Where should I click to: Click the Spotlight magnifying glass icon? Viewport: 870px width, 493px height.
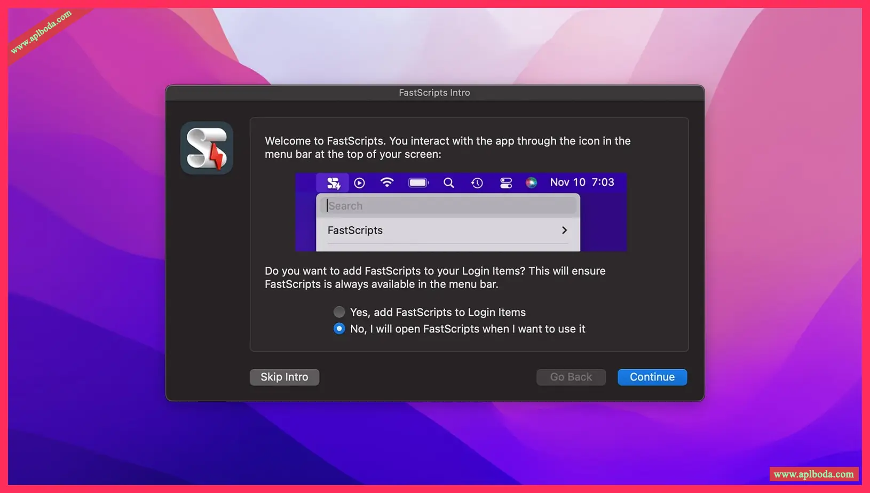[x=449, y=183]
